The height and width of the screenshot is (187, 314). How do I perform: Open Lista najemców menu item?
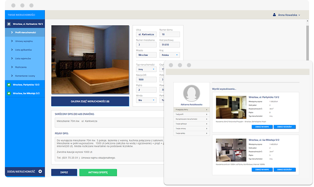click(x=25, y=59)
